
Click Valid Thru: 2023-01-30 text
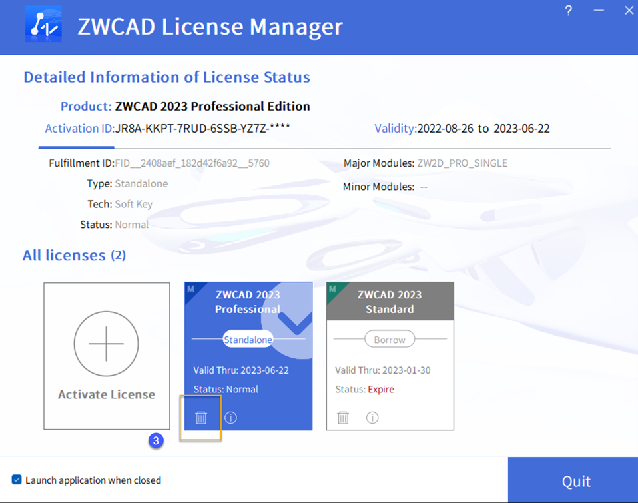(382, 370)
